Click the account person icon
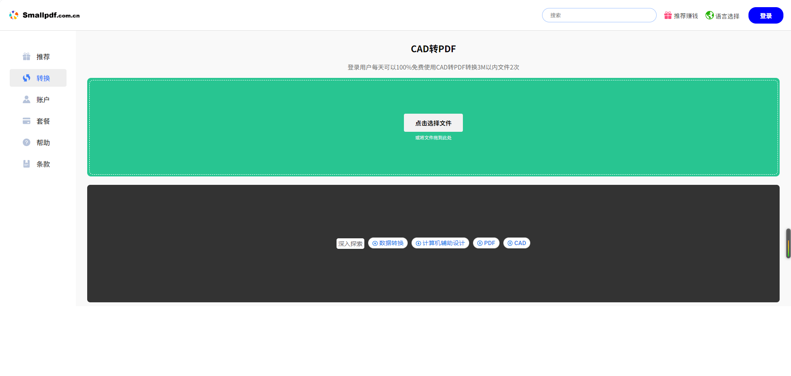This screenshot has width=791, height=376. point(27,99)
